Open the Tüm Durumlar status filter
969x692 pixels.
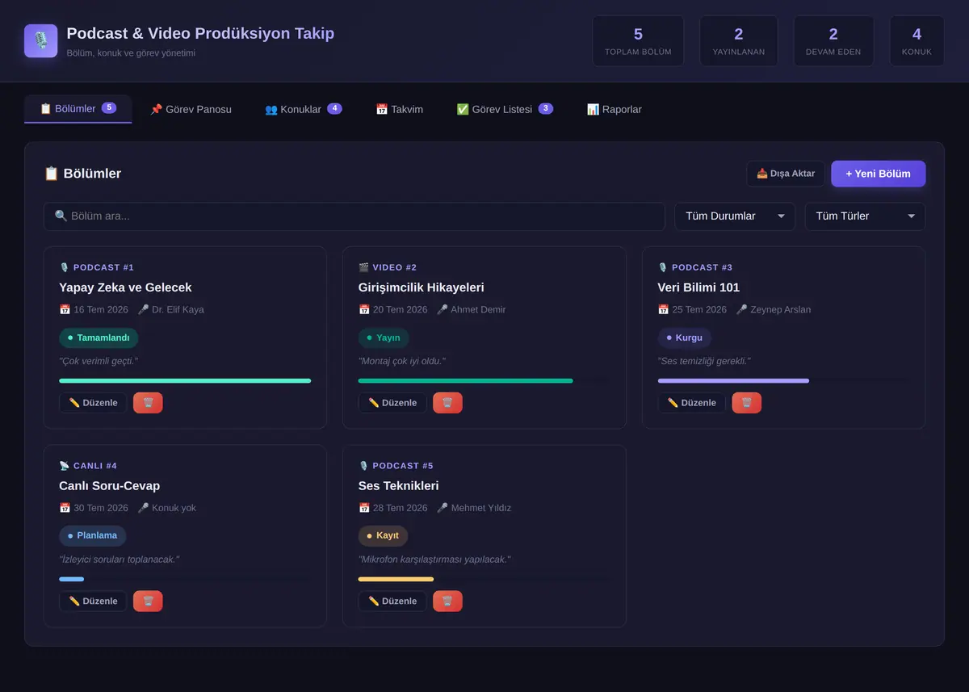point(735,216)
